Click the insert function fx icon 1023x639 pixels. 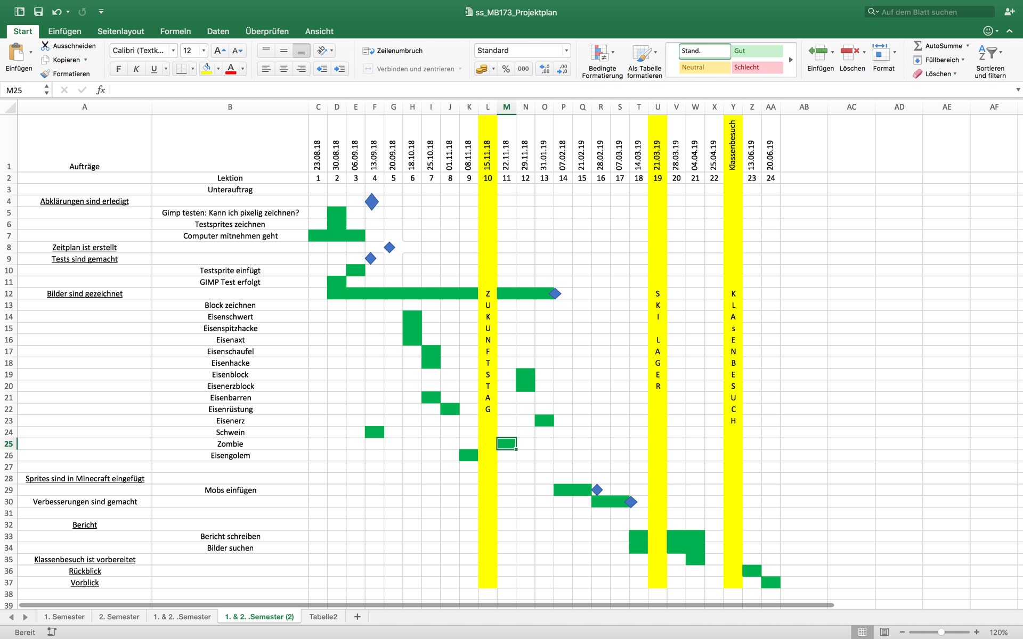coord(100,90)
